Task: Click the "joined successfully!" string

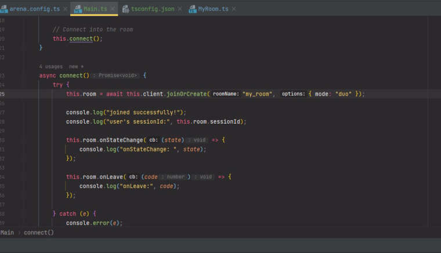Action: [144, 113]
